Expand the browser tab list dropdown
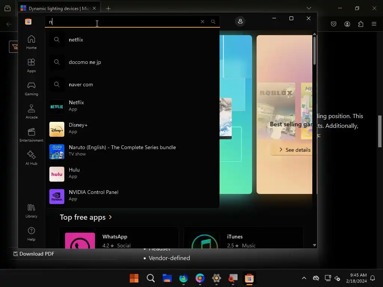383x287 pixels. click(x=309, y=8)
